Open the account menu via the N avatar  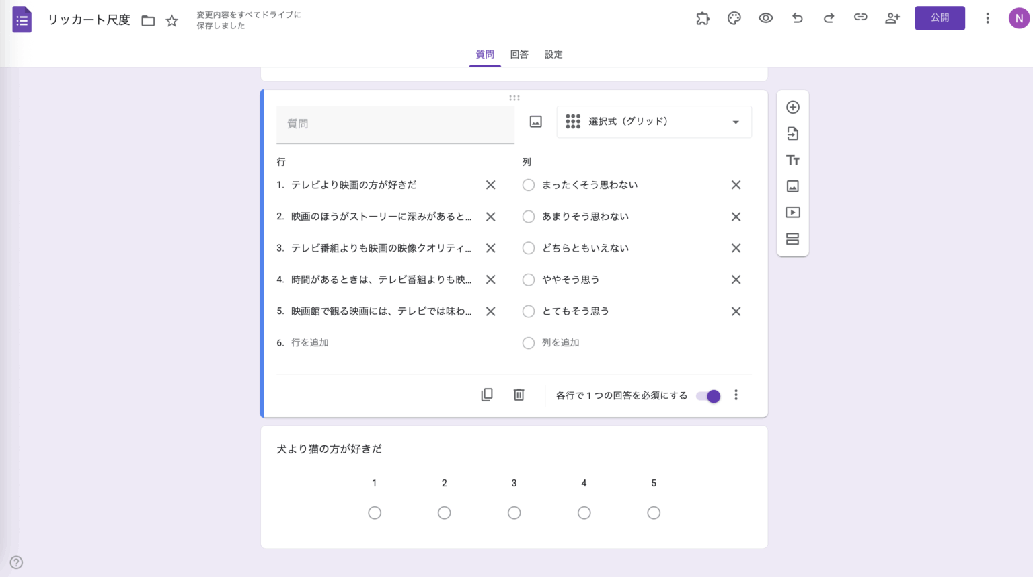point(1019,18)
